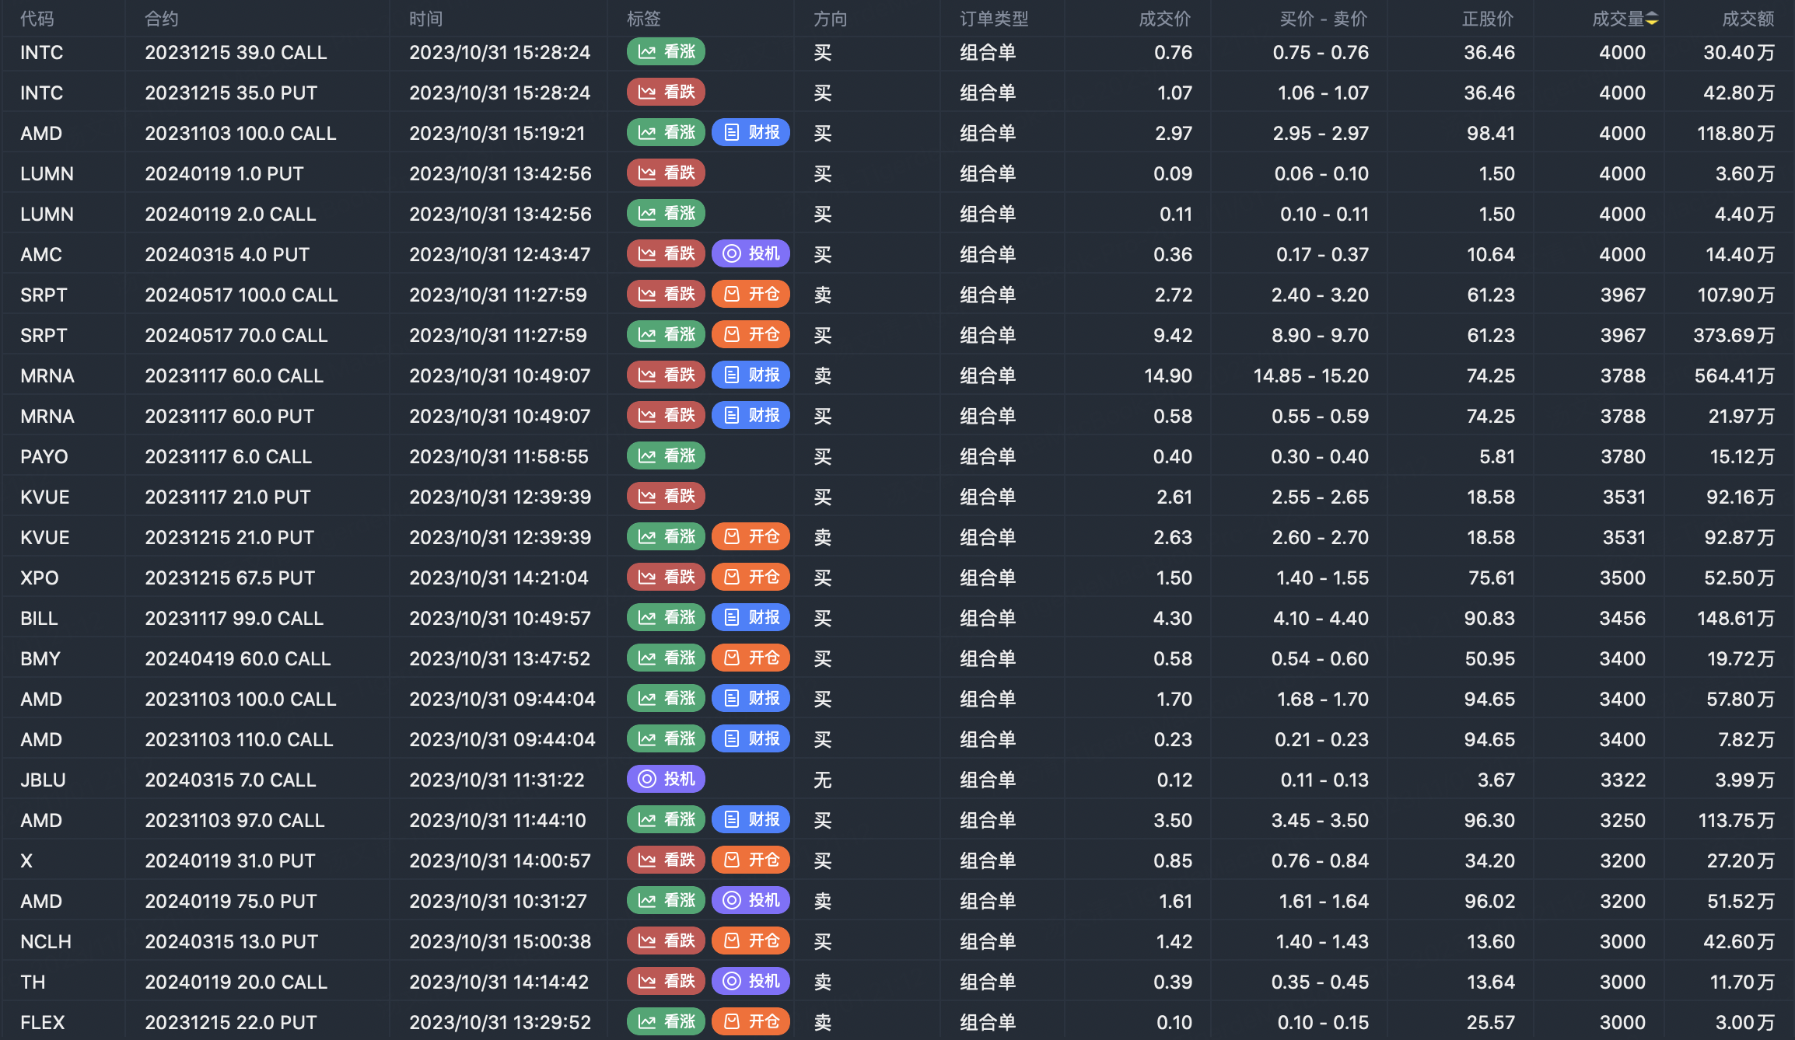Image resolution: width=1795 pixels, height=1040 pixels.
Task: Select the PAYO ticker cell
Action: coord(44,456)
